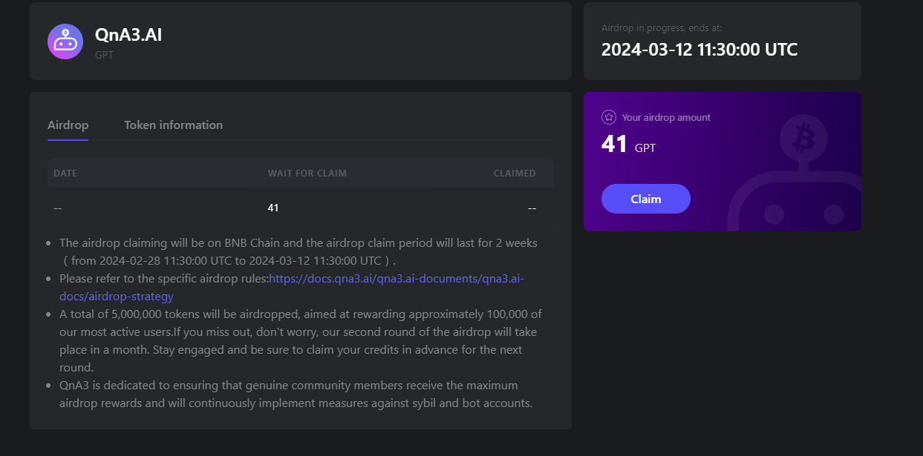The width and height of the screenshot is (923, 456).
Task: Click the star icon beside Your airdrop amount
Action: coord(609,117)
